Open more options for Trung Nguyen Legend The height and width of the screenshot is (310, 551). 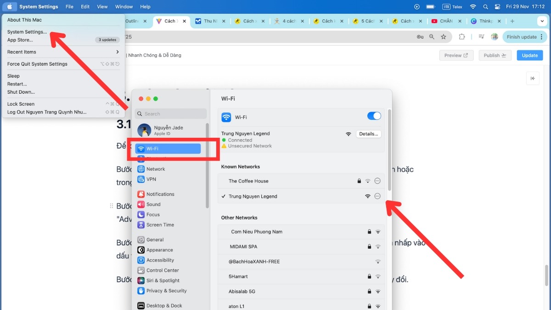[x=377, y=196]
